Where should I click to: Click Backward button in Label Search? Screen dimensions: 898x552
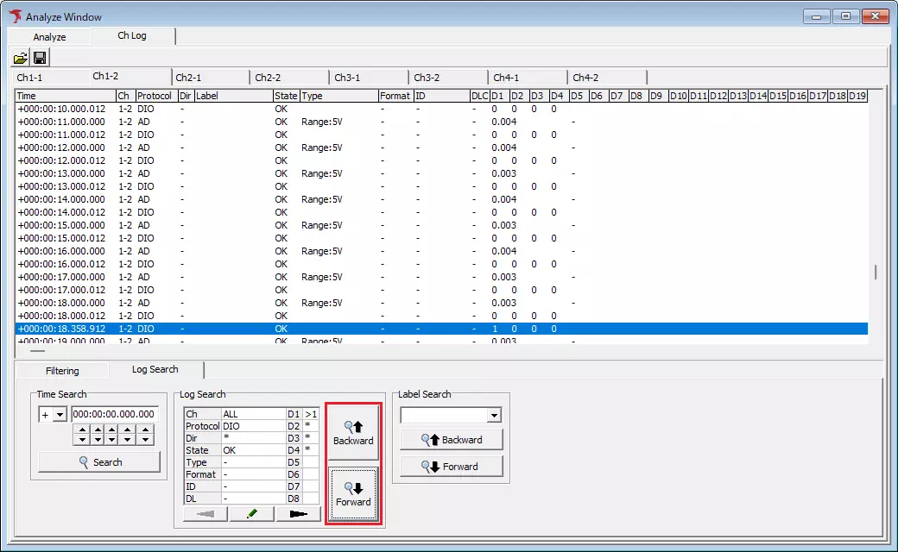[x=451, y=440]
